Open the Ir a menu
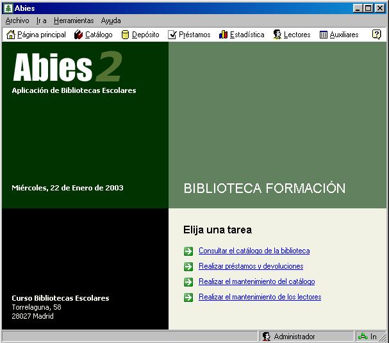The image size is (389, 343). [41, 21]
